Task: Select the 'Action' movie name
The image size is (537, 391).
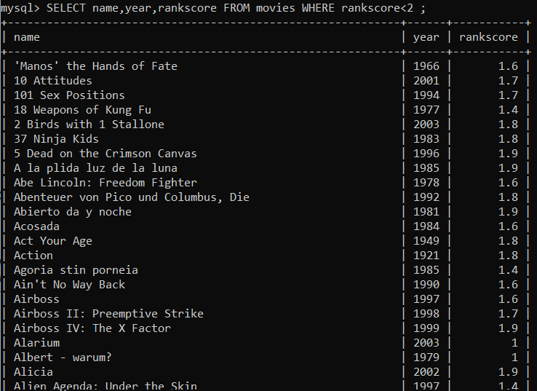Action: pyautogui.click(x=33, y=256)
